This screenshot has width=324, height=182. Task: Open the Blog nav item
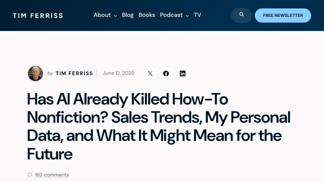pyautogui.click(x=128, y=15)
